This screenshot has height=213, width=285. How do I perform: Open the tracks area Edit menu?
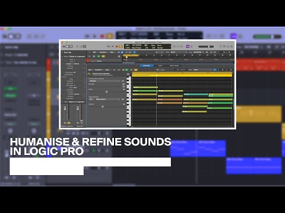[x=94, y=52]
